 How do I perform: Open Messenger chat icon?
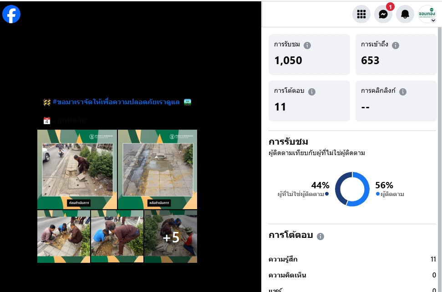[383, 14]
